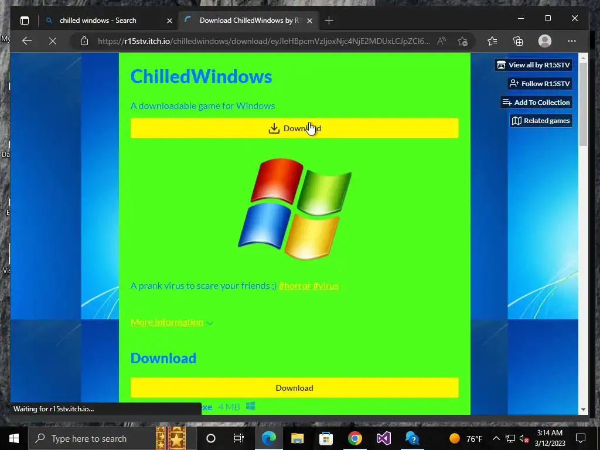600x450 pixels.
Task: Open Edge Settings and more menu
Action: click(x=572, y=41)
